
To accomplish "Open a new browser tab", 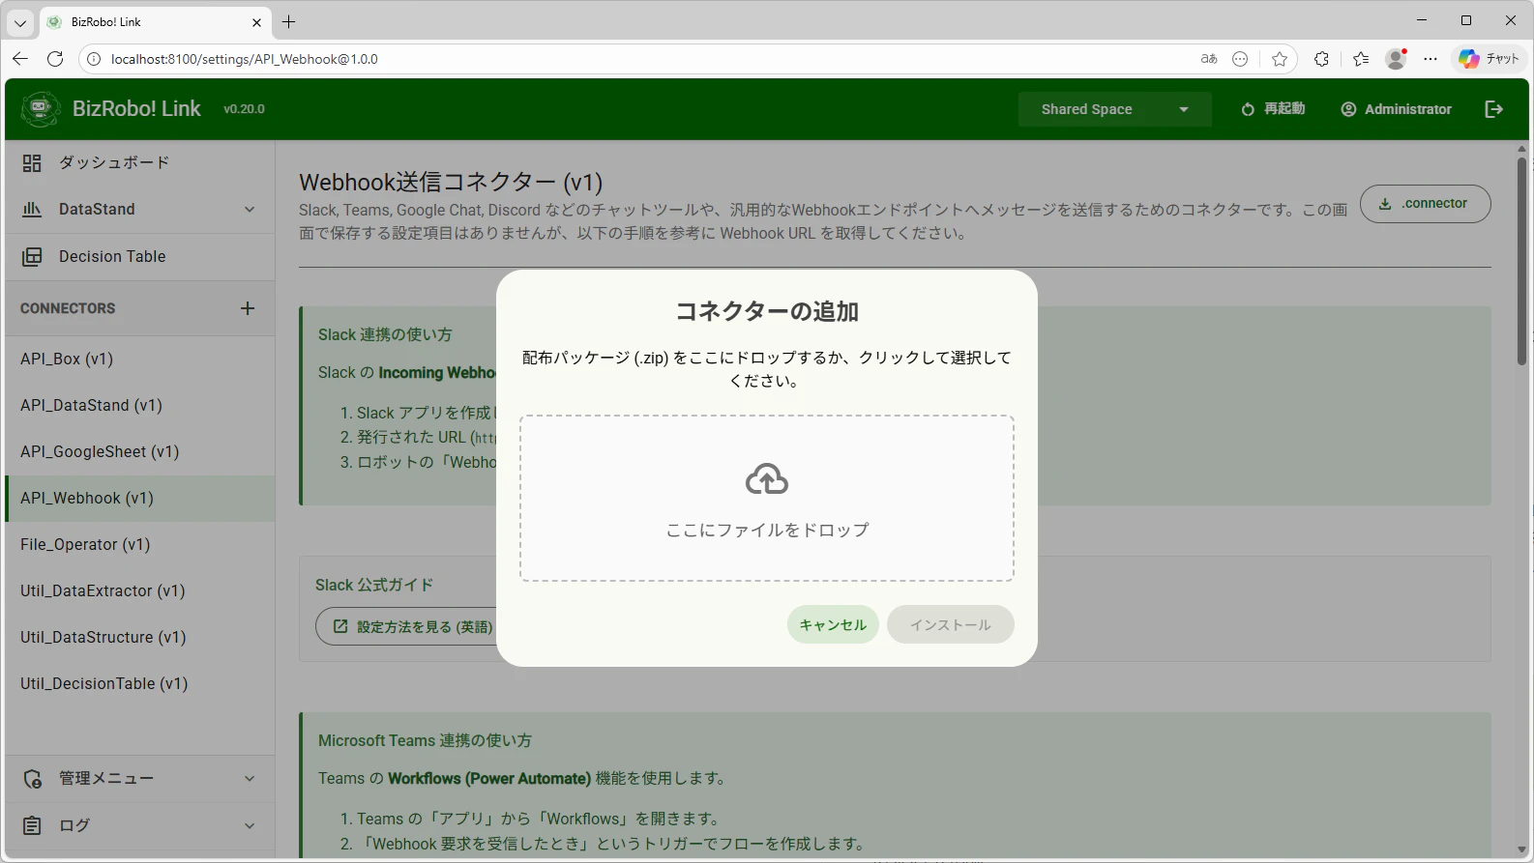I will coord(289,21).
